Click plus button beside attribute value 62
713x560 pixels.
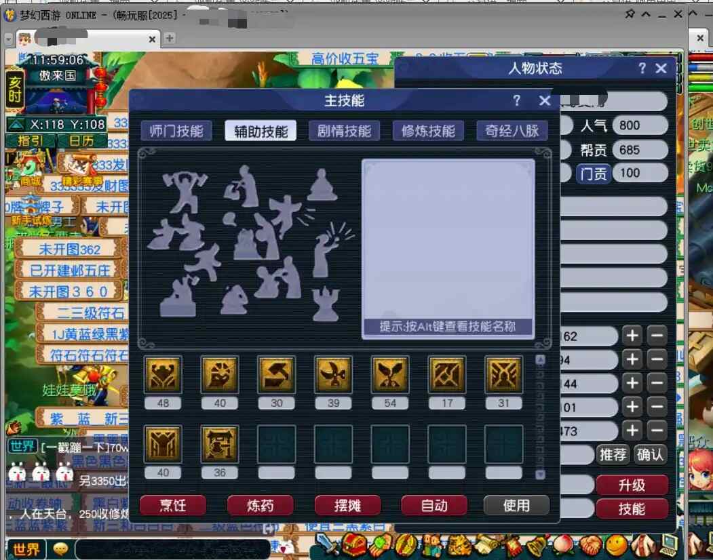pyautogui.click(x=632, y=336)
